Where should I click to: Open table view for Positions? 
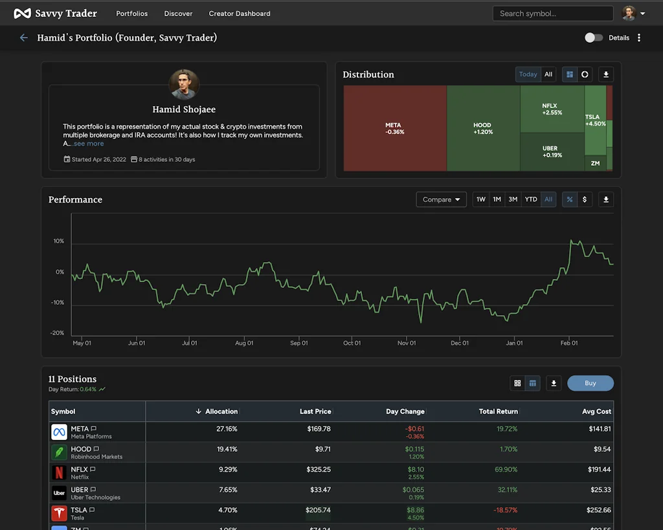[x=532, y=383]
